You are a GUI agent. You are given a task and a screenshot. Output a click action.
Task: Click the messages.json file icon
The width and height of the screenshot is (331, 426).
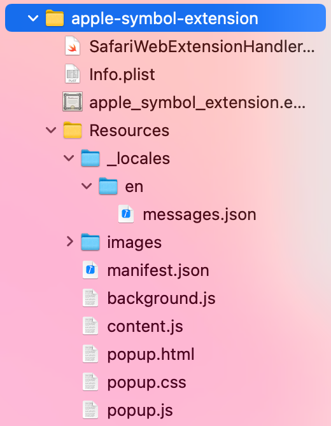(x=126, y=214)
